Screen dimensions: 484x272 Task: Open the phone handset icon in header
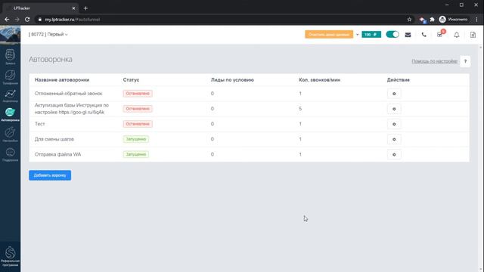pos(423,35)
